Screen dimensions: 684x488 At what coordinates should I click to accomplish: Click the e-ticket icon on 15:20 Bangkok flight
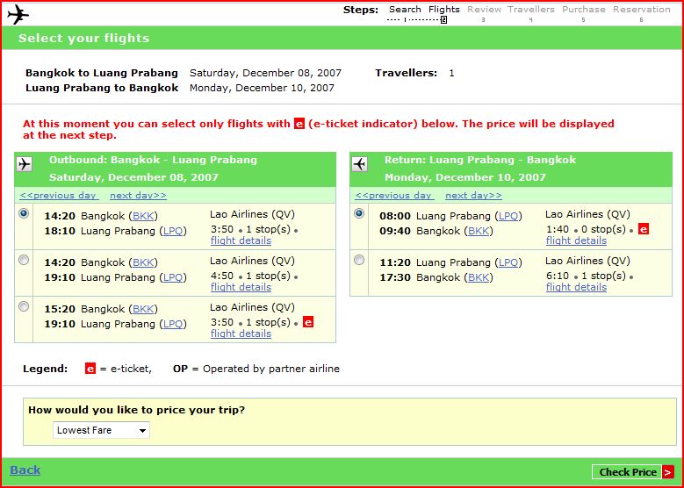(308, 322)
